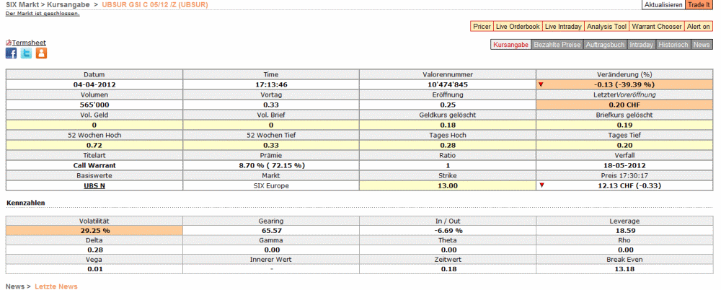Click the orange contact person icon
721x290 pixels.
coord(41,53)
